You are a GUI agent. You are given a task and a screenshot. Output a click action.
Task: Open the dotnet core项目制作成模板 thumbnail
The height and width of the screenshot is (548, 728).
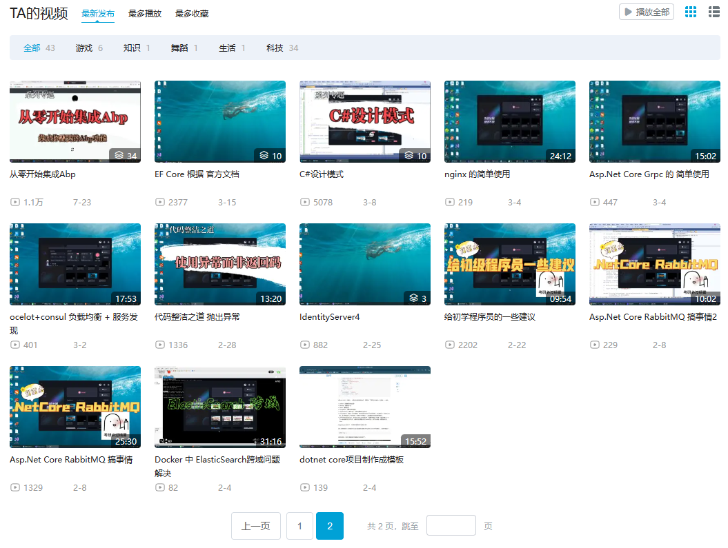(365, 407)
